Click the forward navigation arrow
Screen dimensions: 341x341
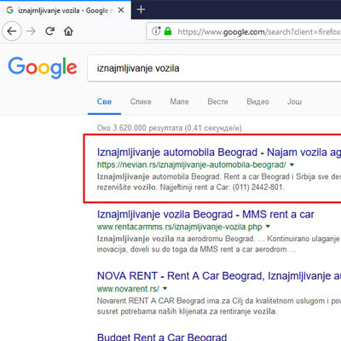coord(31,31)
